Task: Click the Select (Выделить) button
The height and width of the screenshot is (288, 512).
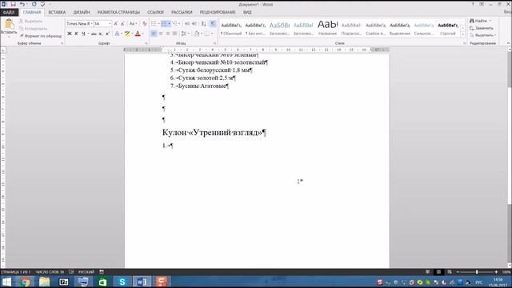Action: [x=482, y=35]
